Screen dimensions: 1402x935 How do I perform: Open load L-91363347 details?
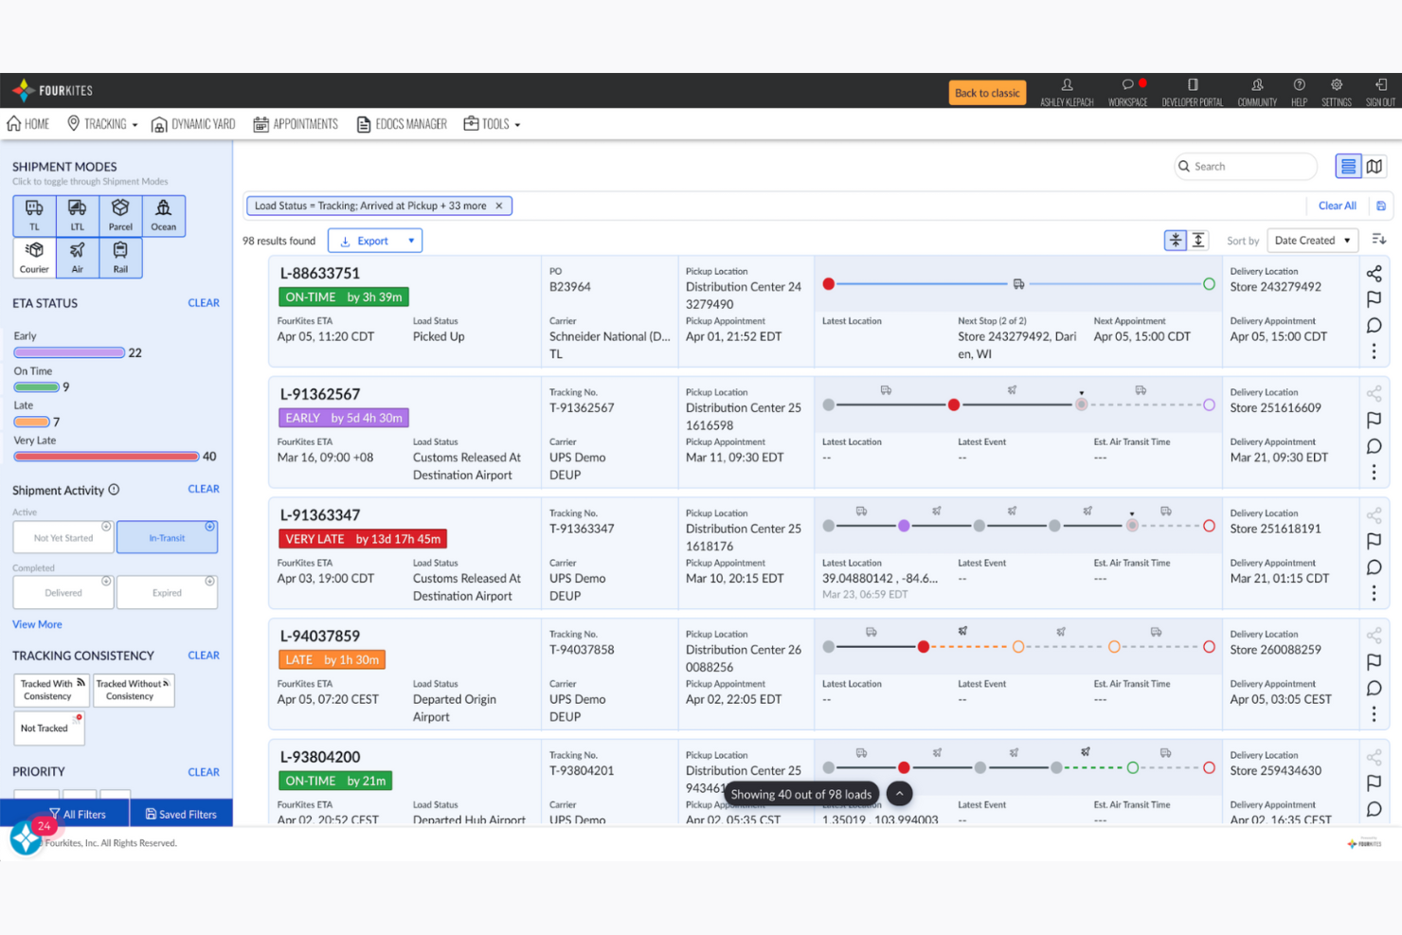[320, 515]
